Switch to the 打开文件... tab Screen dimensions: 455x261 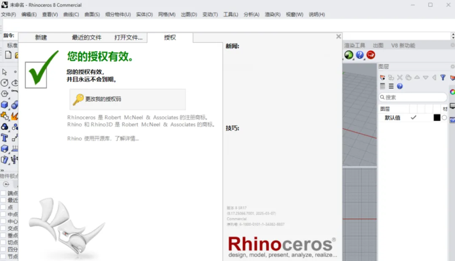click(x=128, y=38)
